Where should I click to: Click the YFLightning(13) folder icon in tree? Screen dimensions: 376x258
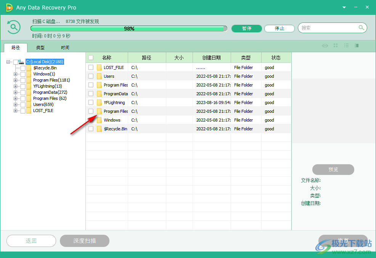[x=29, y=86]
